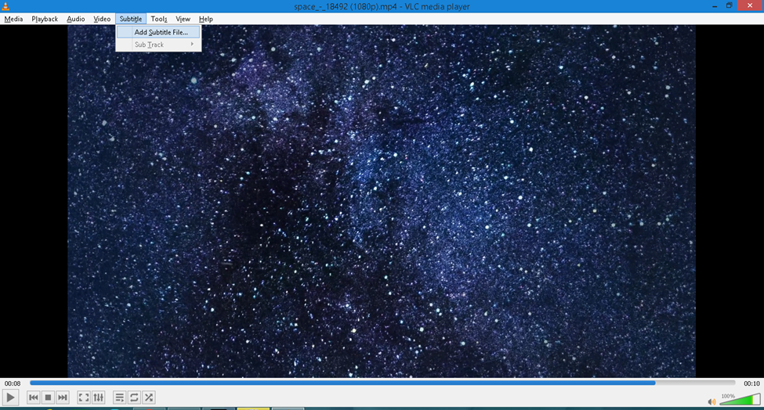Click the total time 00:10 label
The height and width of the screenshot is (410, 764).
(x=751, y=383)
